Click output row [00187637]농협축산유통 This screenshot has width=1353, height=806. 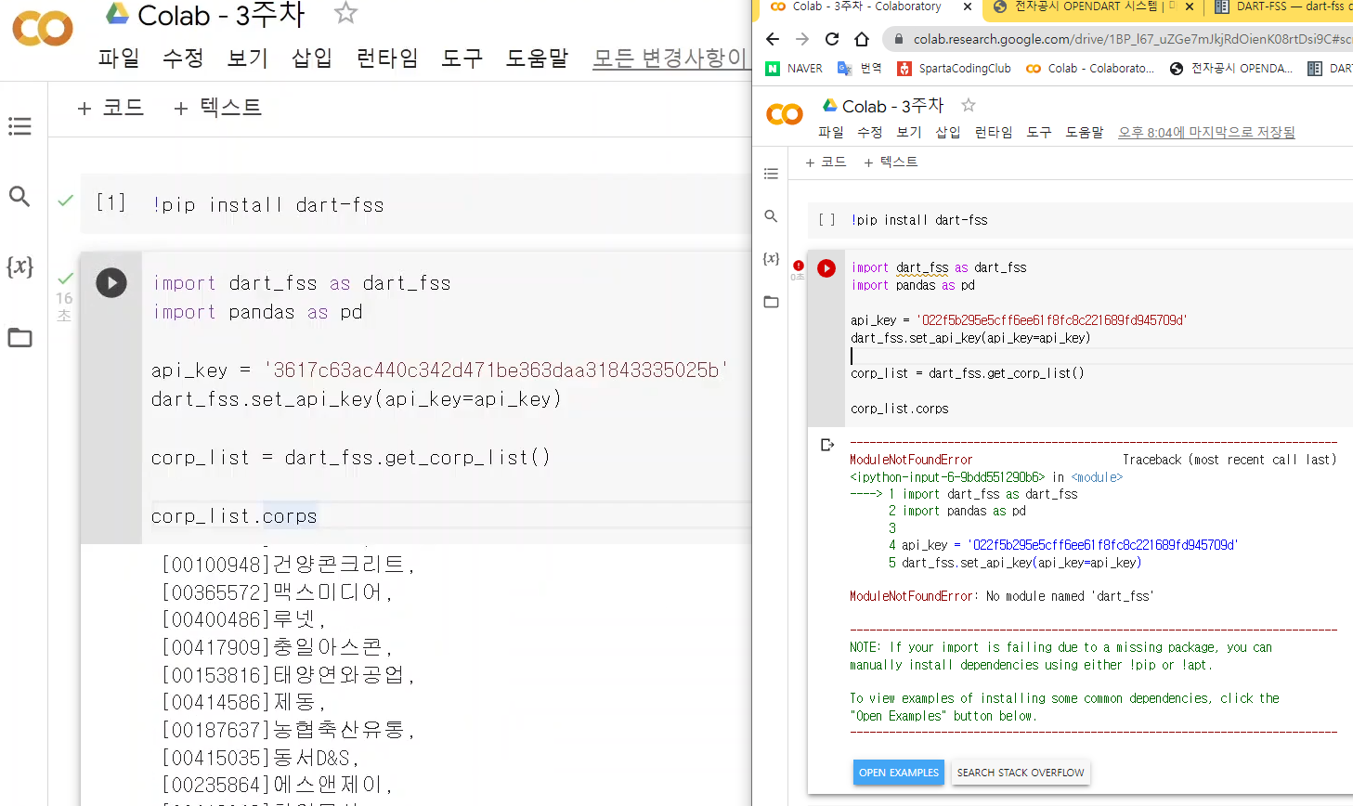click(288, 730)
